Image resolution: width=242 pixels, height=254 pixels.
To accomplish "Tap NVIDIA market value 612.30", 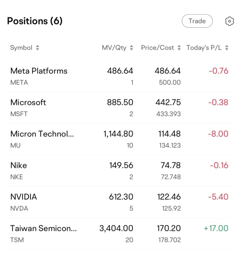I will [121, 197].
